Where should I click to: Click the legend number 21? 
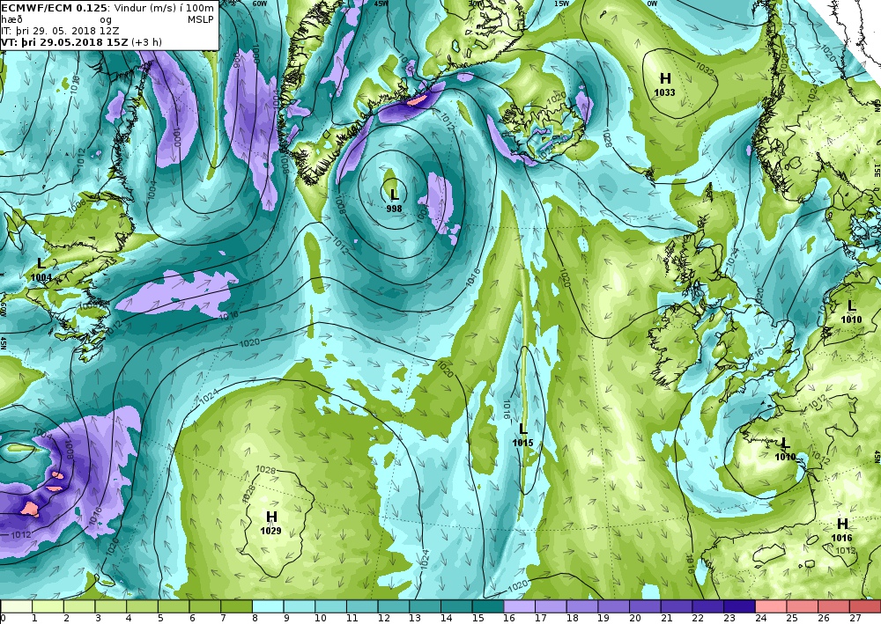666,619
